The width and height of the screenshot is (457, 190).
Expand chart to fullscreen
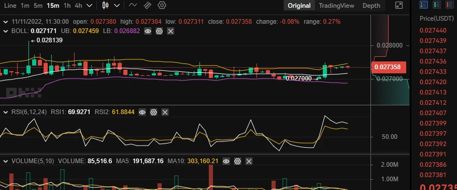click(399, 5)
